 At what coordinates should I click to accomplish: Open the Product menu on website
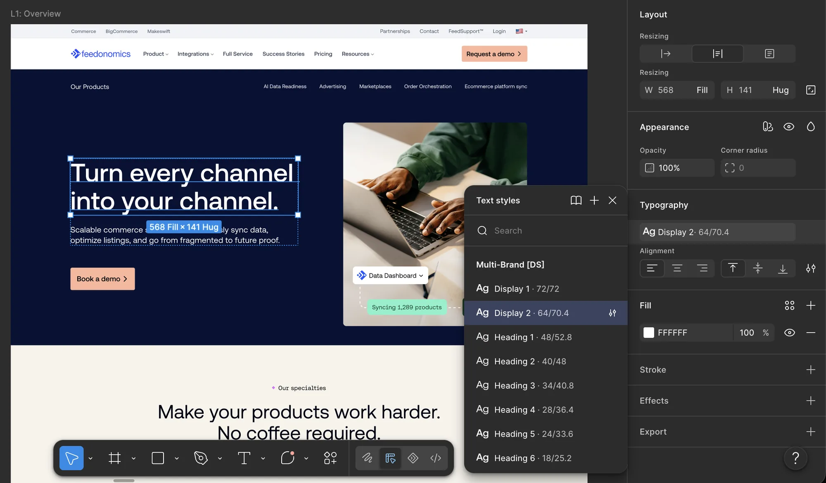156,54
